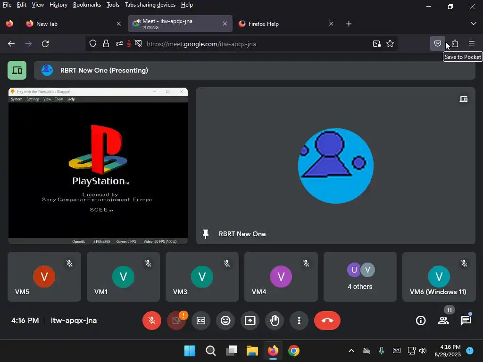
Task: Open the Help menu in Firefox
Action: tap(187, 5)
